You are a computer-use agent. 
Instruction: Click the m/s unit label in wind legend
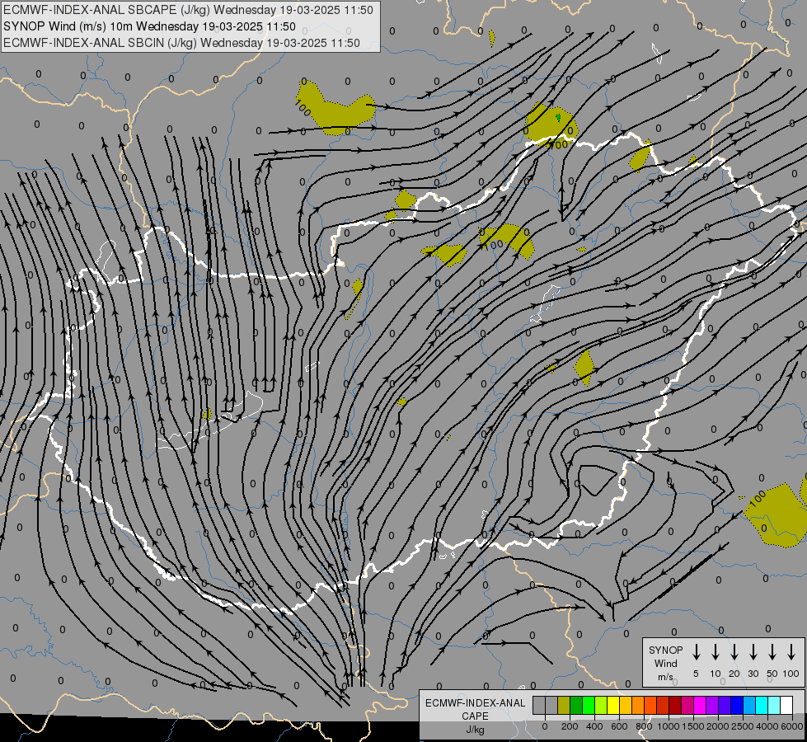(x=665, y=677)
